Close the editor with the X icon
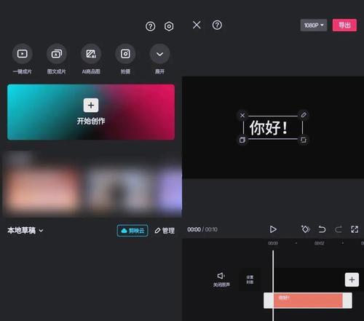 point(197,25)
